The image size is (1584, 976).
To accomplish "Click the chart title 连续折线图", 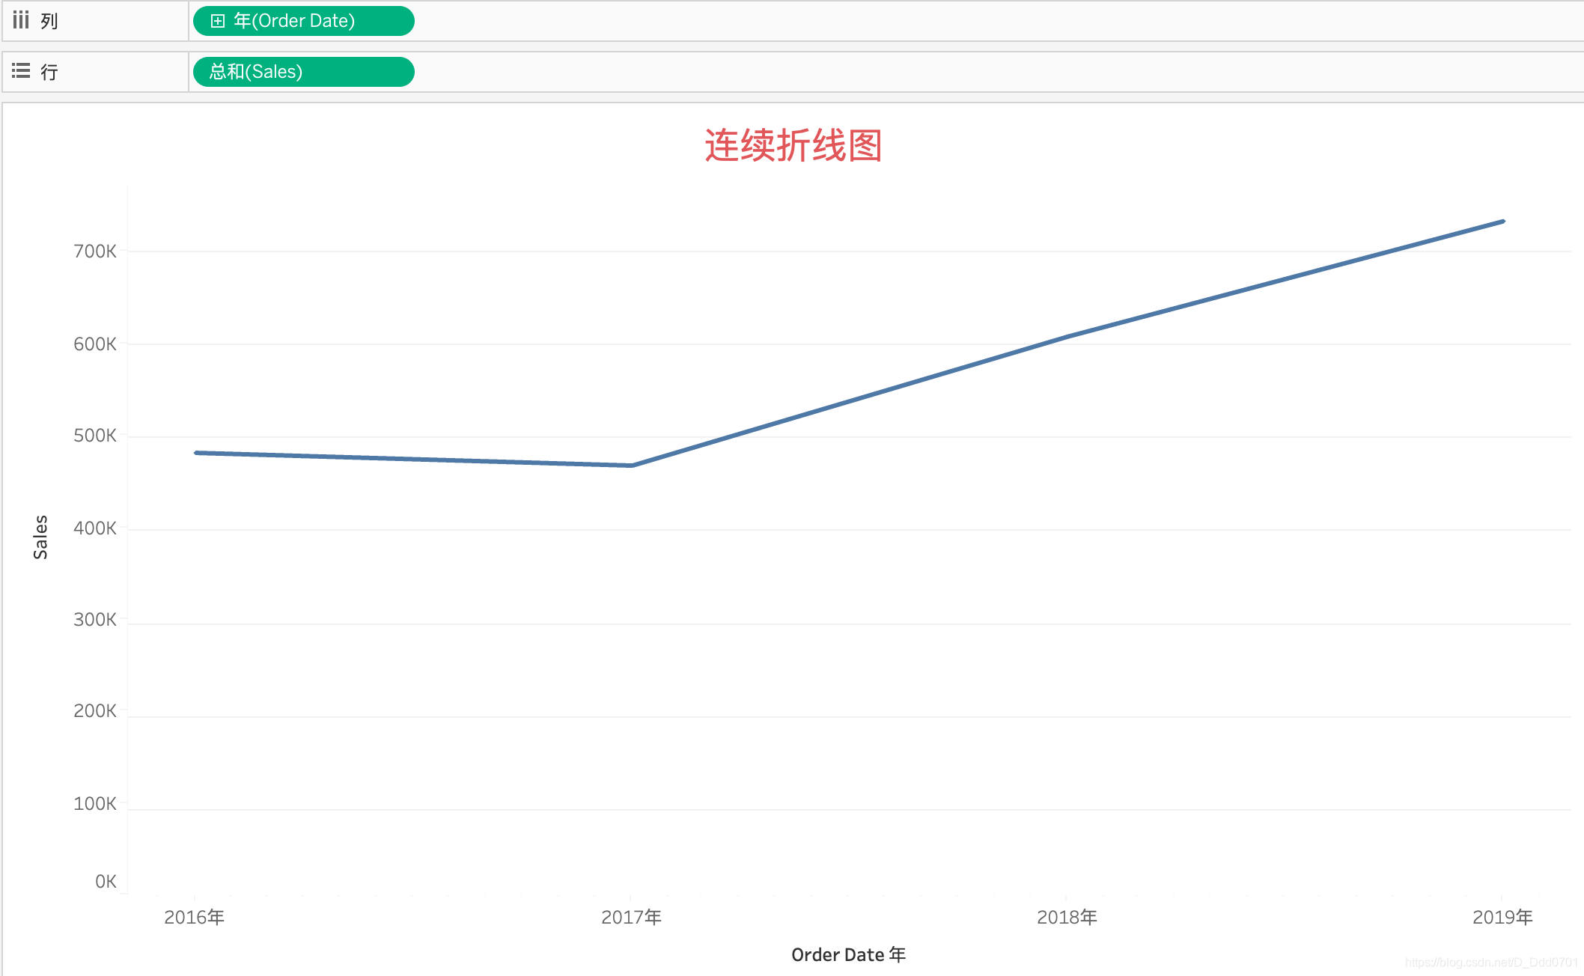I will coord(793,145).
